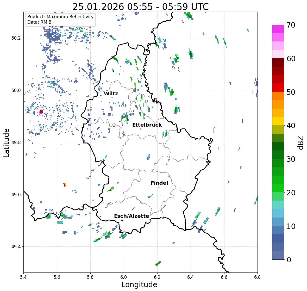Pick the dark red colorbar segment just below 60

pos(278,63)
